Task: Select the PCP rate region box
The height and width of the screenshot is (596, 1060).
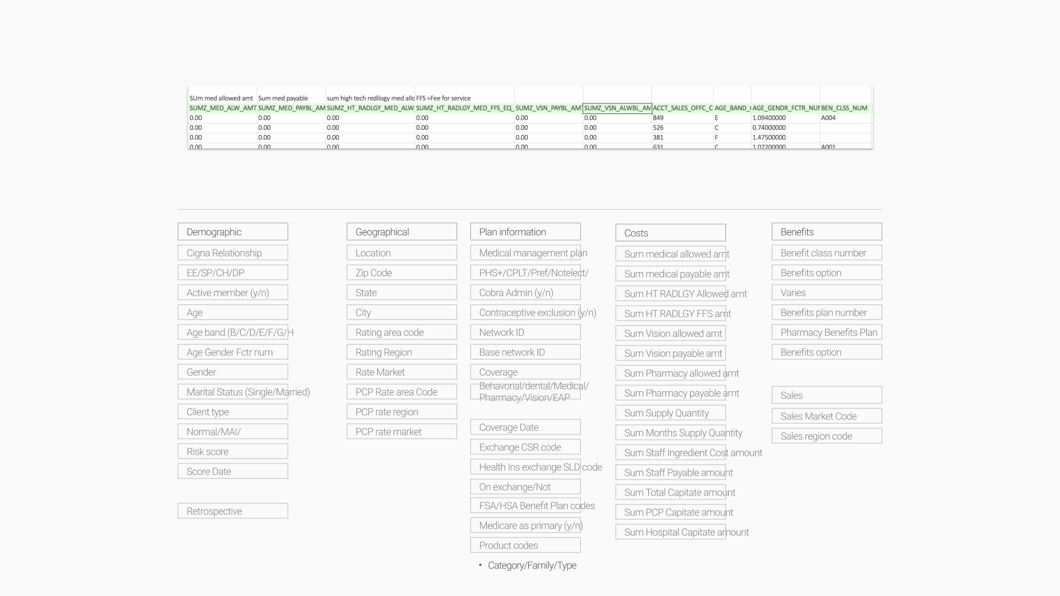Action: click(x=402, y=412)
